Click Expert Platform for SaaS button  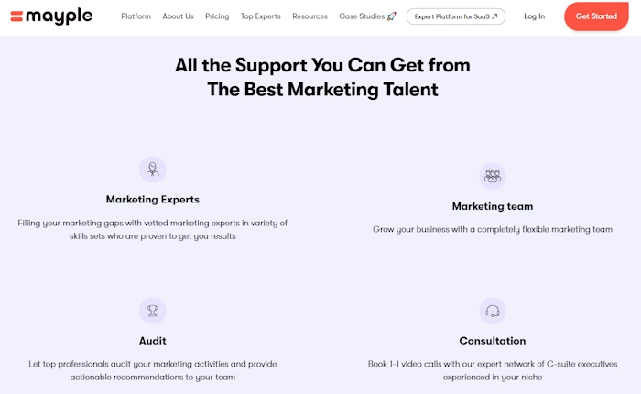[x=456, y=16]
